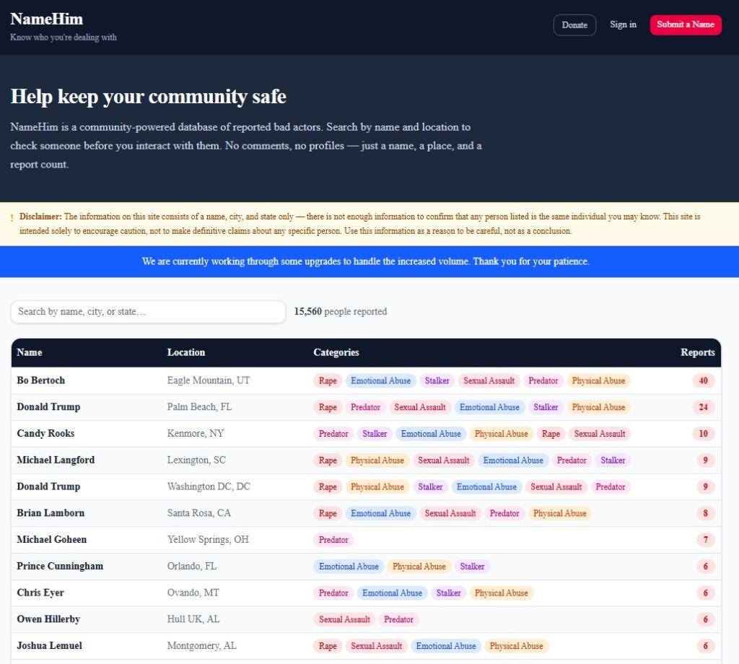739x664 pixels.
Task: Click the report count badge showing 24
Action: [x=703, y=407]
